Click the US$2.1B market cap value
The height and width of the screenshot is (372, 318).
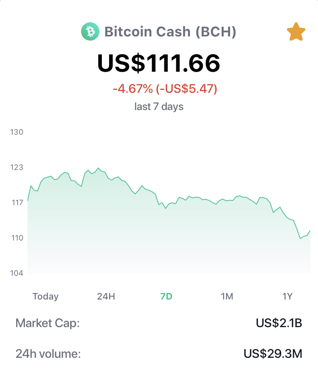(x=279, y=323)
